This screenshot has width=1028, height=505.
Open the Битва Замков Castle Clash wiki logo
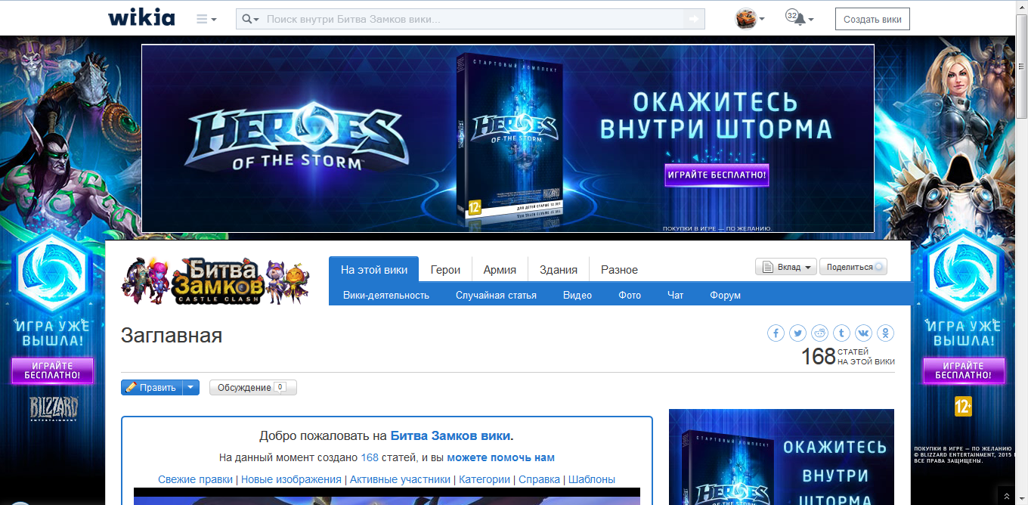(215, 281)
